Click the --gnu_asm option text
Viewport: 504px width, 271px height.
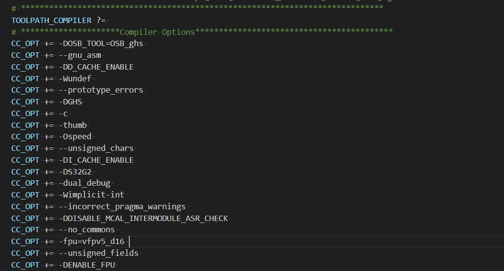(x=80, y=55)
